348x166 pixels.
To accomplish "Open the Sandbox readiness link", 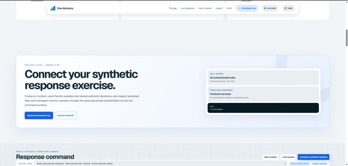I will [x=320, y=163].
